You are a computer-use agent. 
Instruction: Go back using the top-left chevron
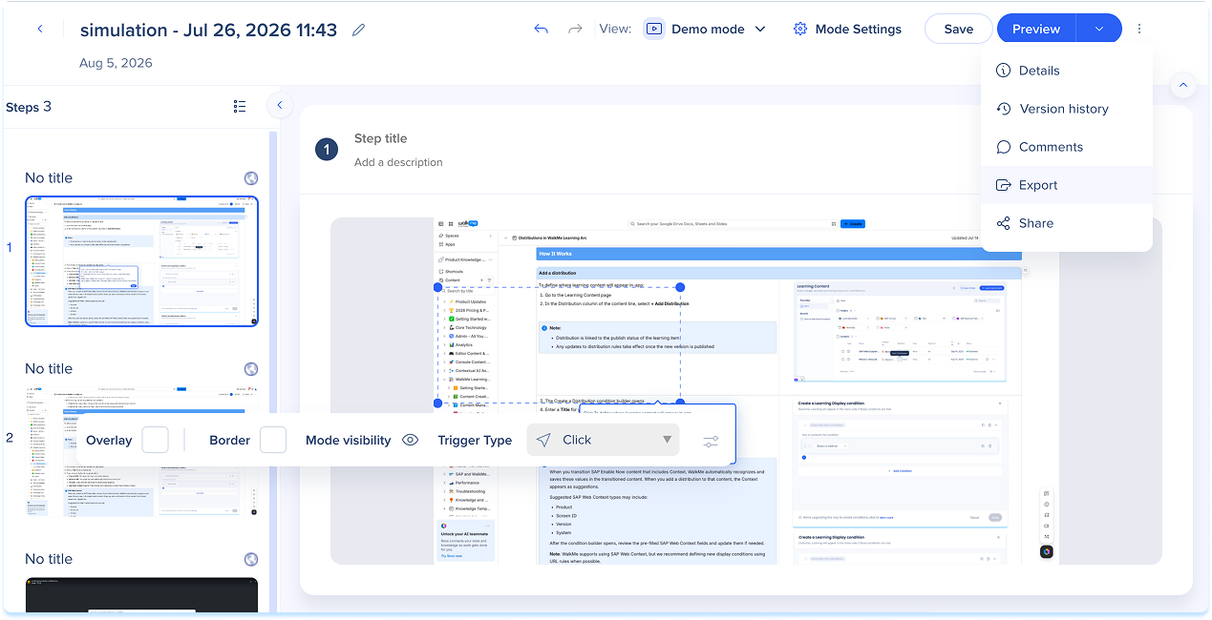click(x=40, y=30)
